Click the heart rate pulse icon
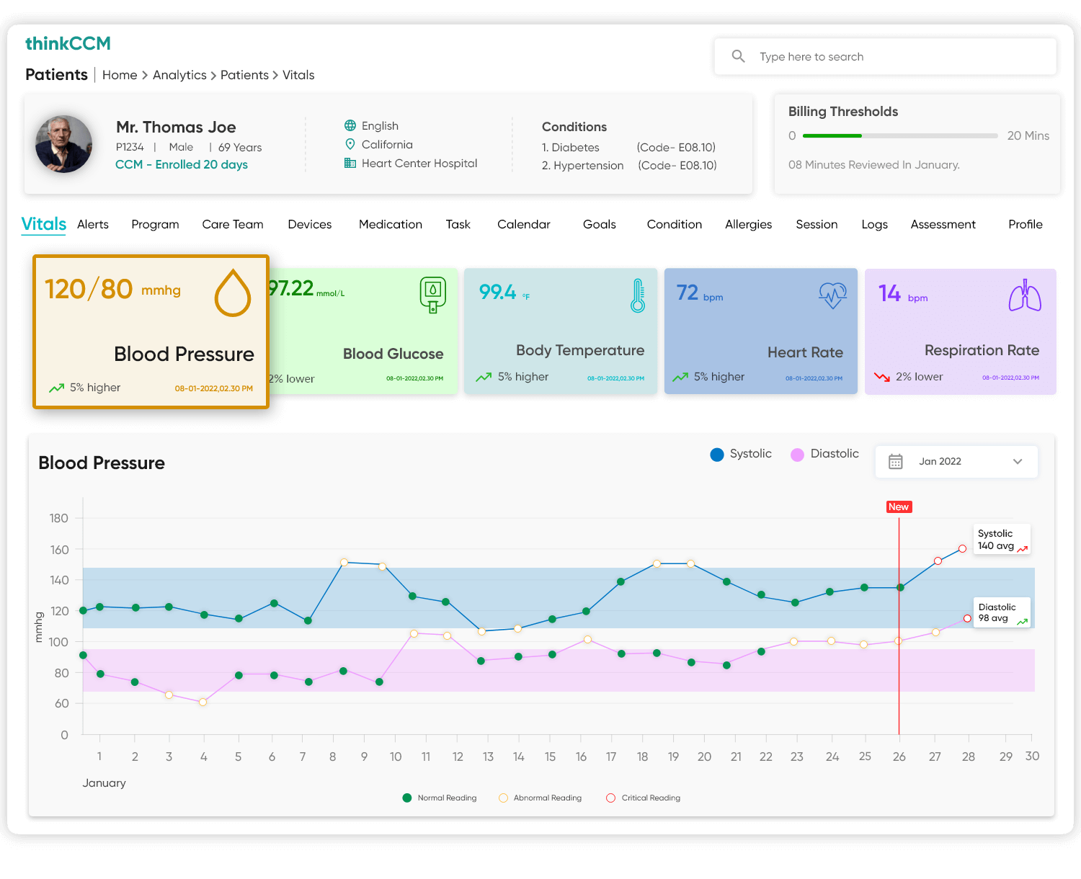Screen dimensions: 1081x879 click(x=833, y=295)
